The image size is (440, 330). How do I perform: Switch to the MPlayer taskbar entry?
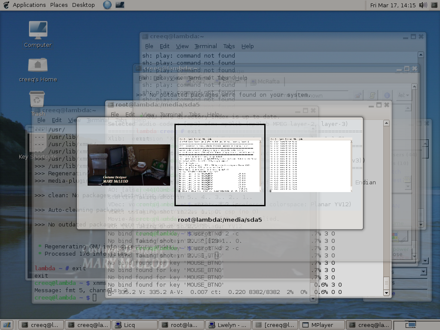point(321,325)
